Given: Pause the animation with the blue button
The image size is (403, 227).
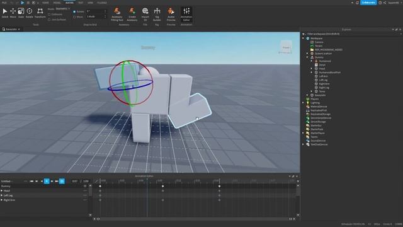Looking at the screenshot, I should pos(47,181).
